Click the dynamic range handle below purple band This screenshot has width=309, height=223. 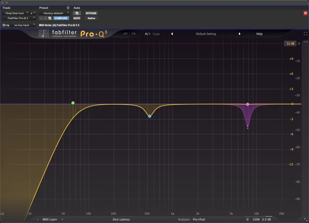tap(247, 127)
